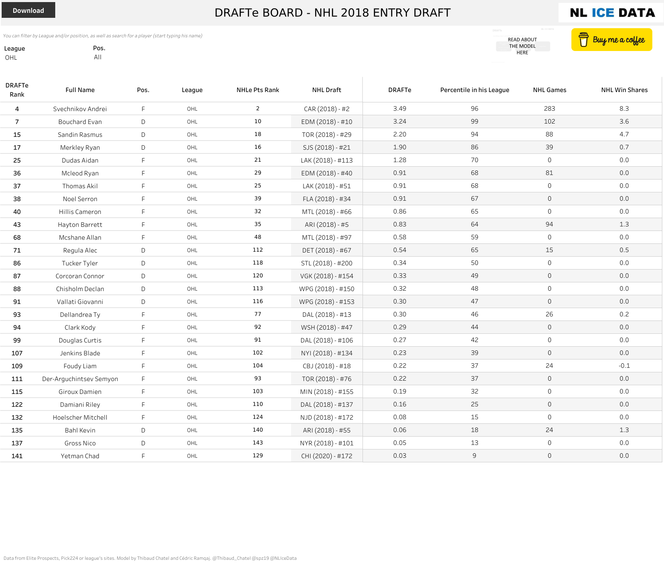Select player Clark Kody
The width and height of the screenshot is (664, 566).
(80, 328)
